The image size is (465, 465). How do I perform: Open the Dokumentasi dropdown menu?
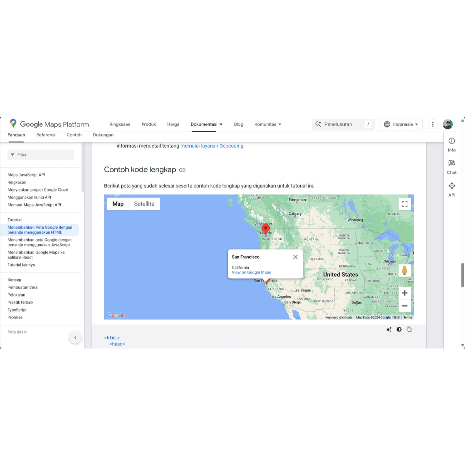(207, 124)
